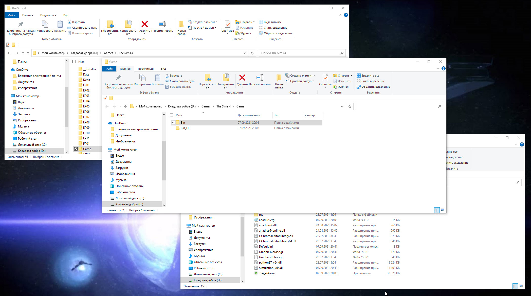Open quick access toolbar dropdown in Sims 4 window
Screen dimensions: 531x296
[x=19, y=45]
